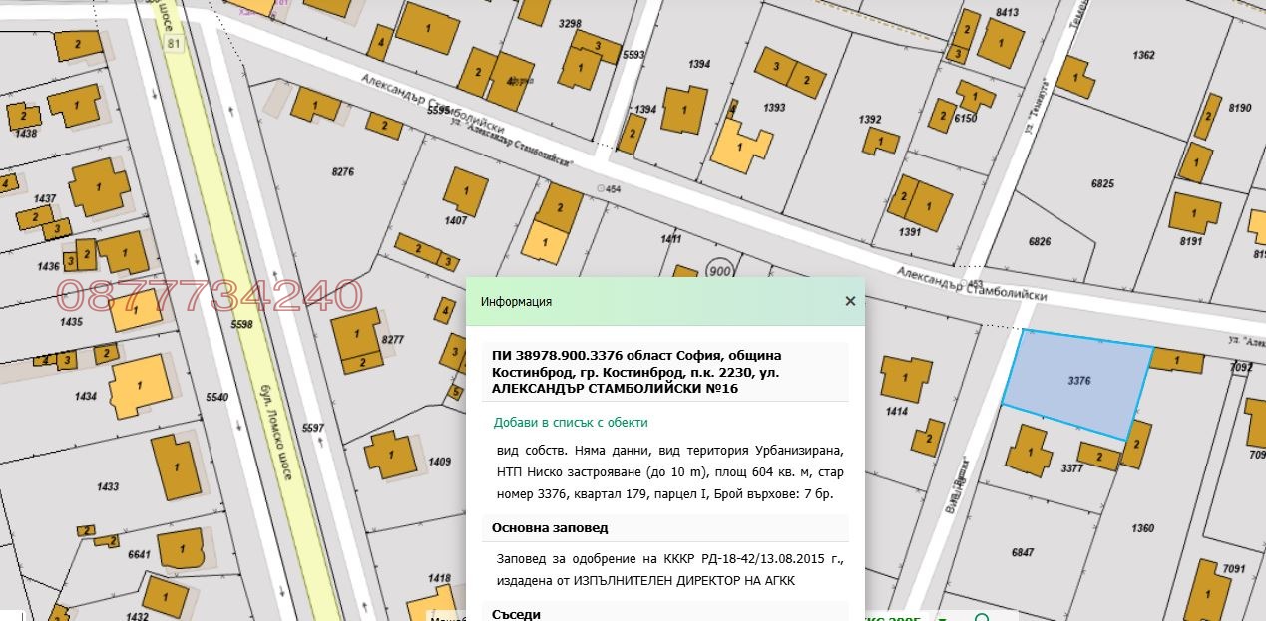This screenshot has height=621, width=1266.
Task: Close the Информация popup panel
Action: pyautogui.click(x=849, y=301)
